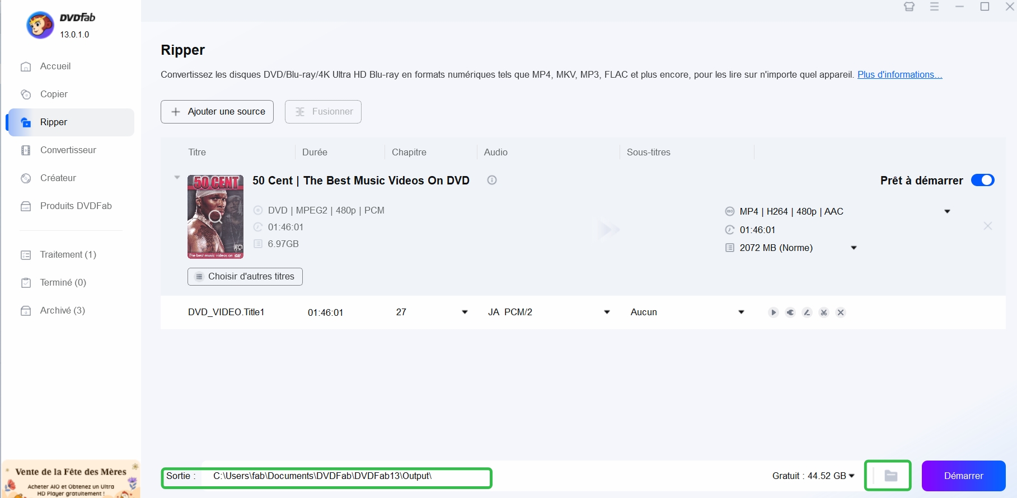1017x498 pixels.
Task: Open the MP4 H264 480p AAC profile dropdown
Action: [947, 211]
